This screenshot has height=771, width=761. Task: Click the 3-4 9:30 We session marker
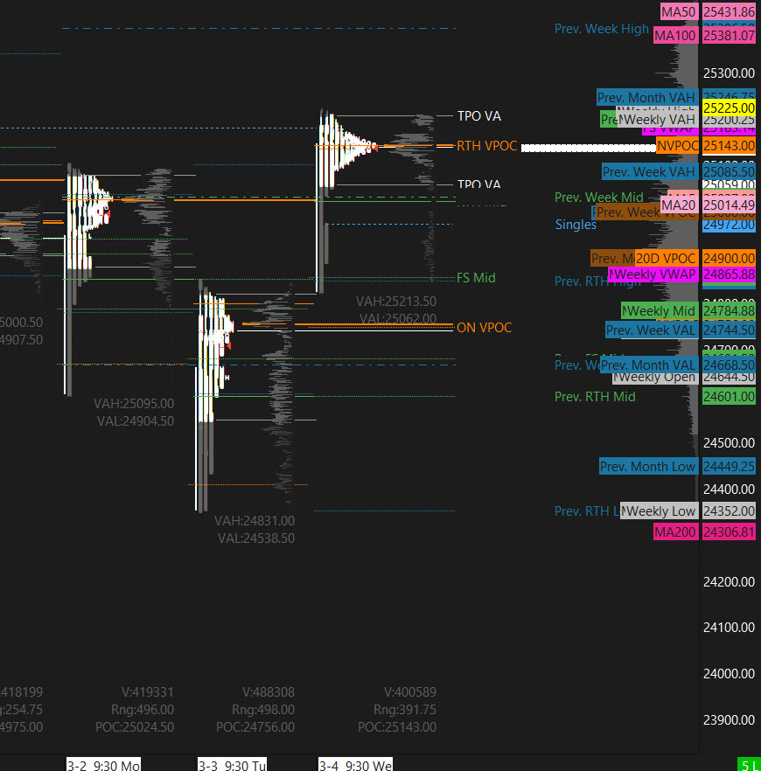click(x=354, y=765)
